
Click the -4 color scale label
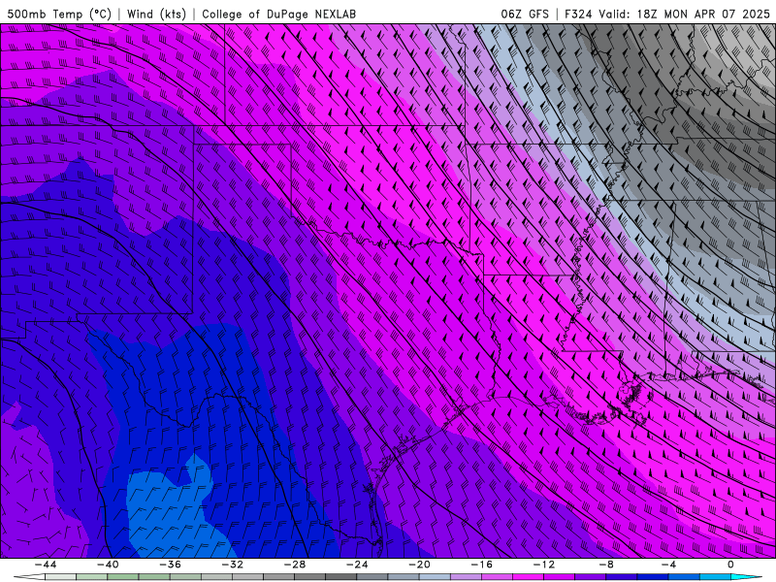[x=668, y=565]
